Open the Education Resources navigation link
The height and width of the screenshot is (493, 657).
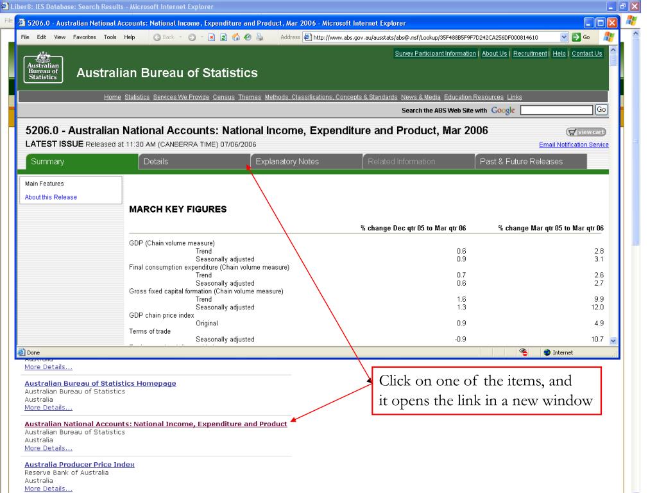(x=474, y=97)
